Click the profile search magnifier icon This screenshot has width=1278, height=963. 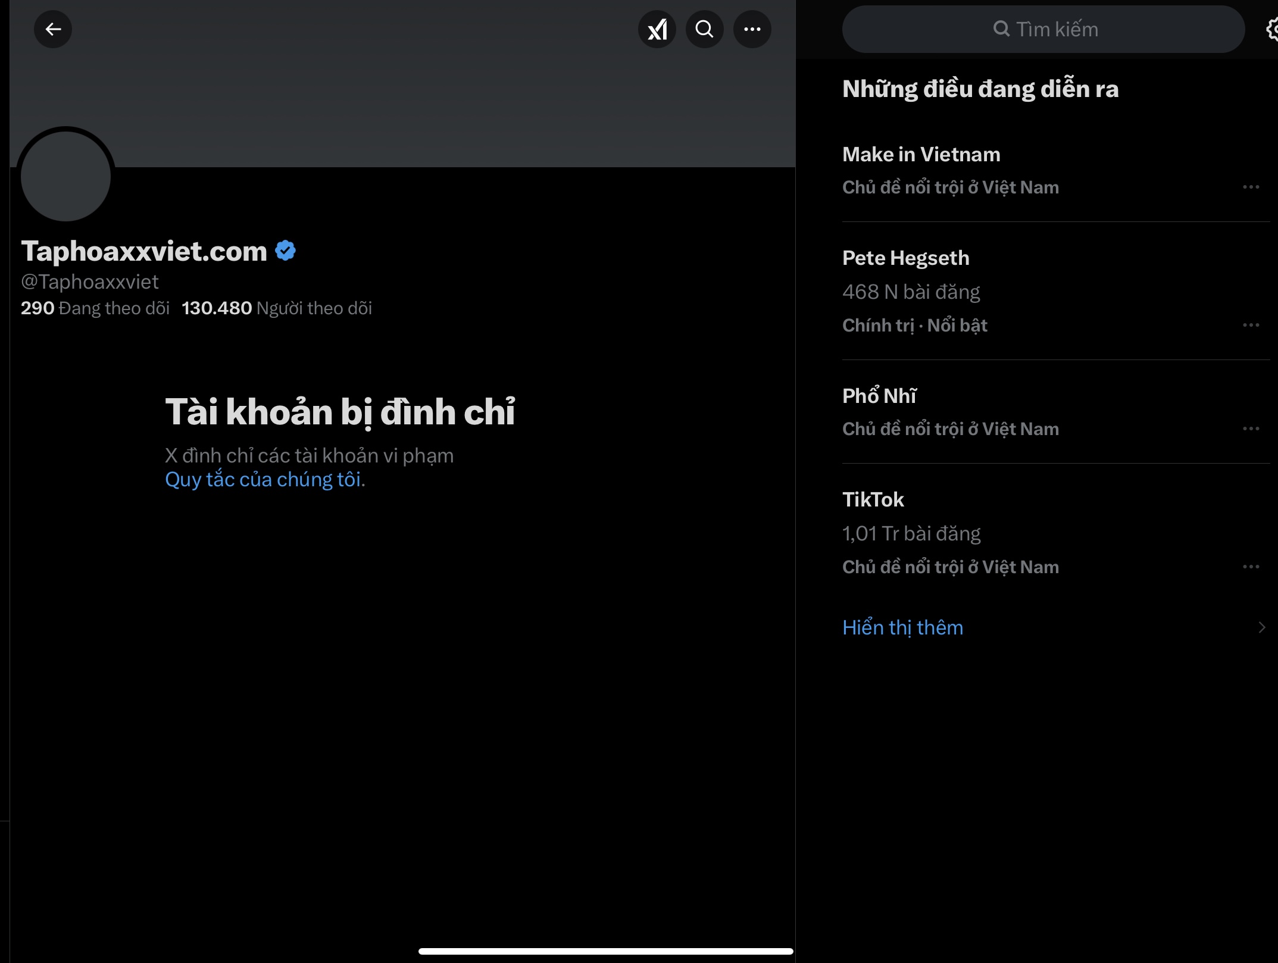point(705,29)
